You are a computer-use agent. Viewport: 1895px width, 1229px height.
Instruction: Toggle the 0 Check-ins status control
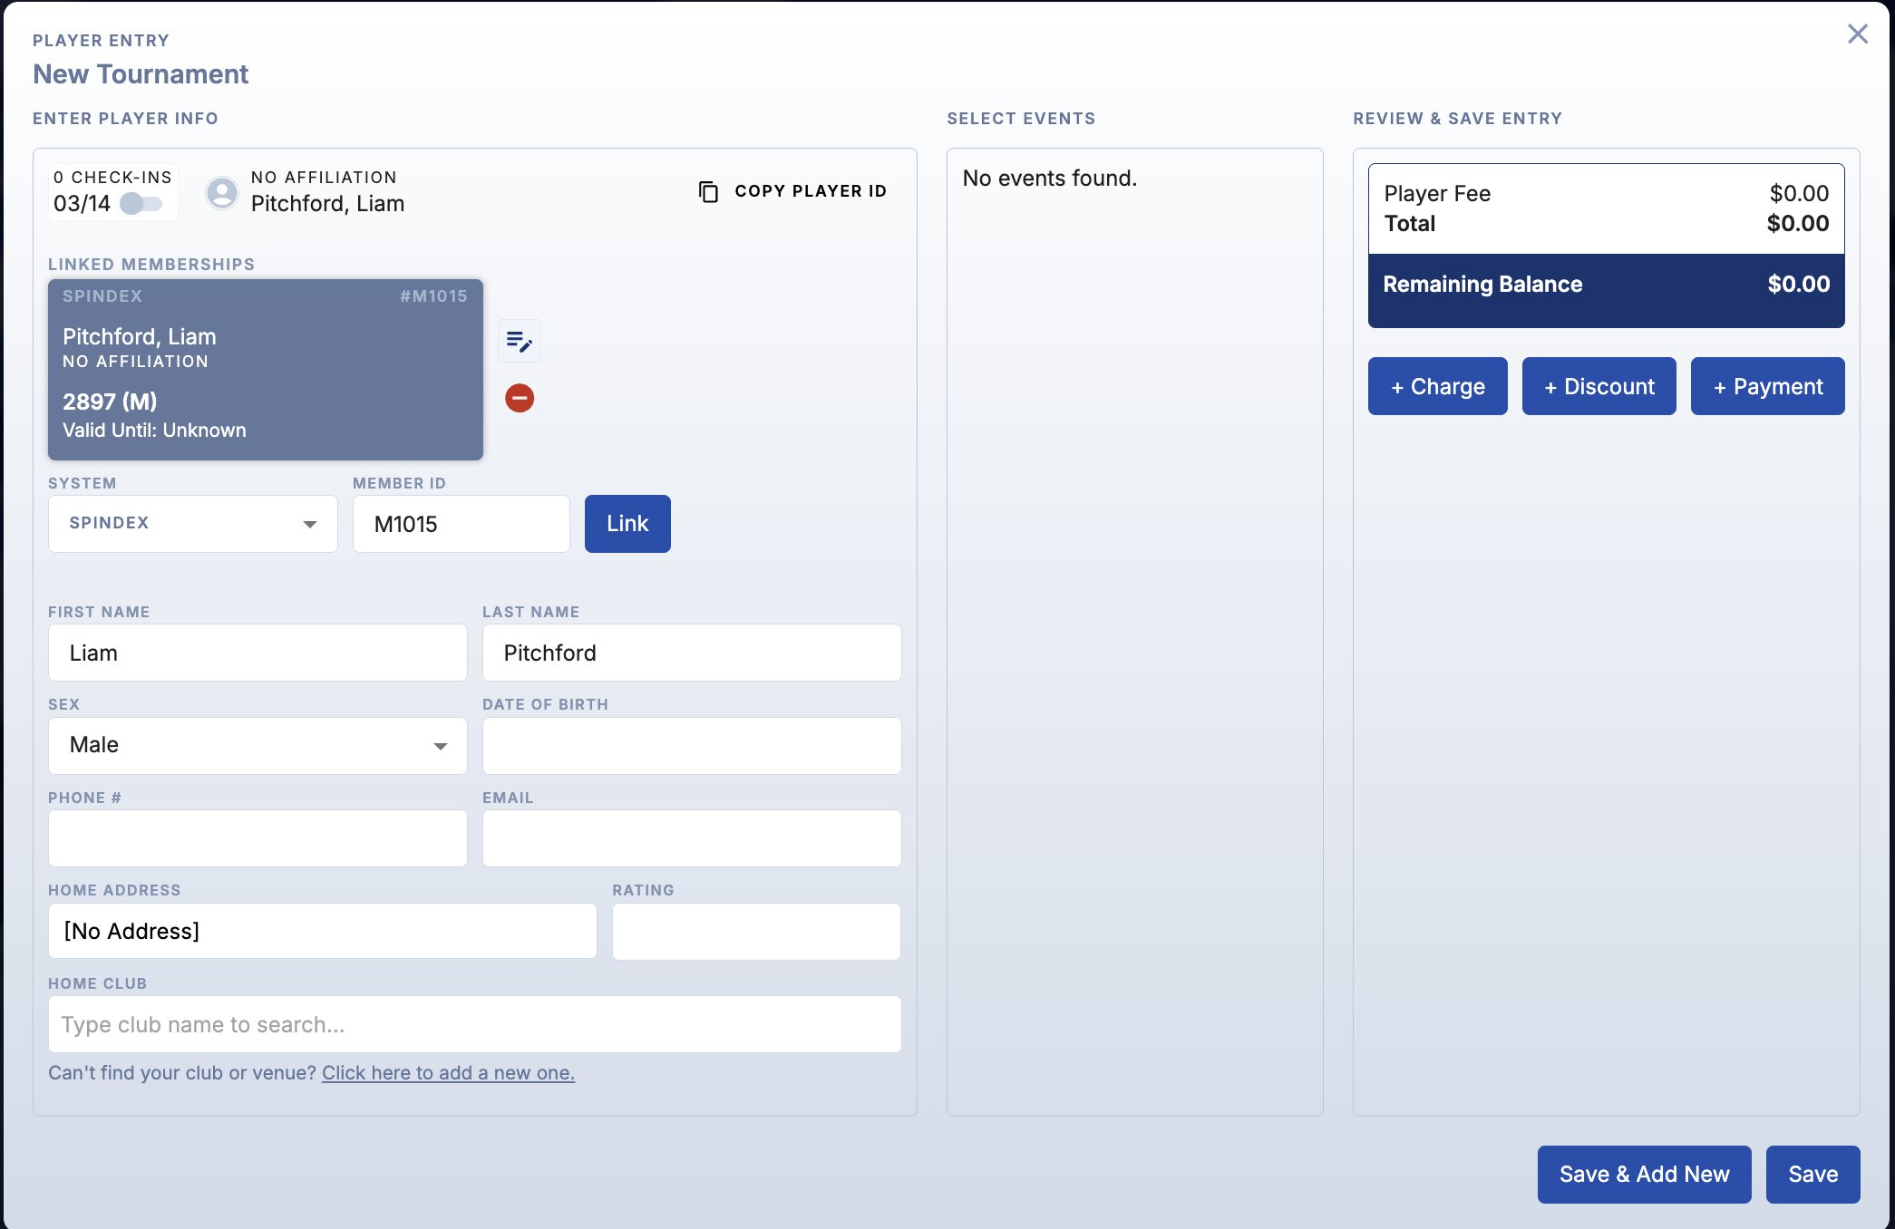[143, 204]
